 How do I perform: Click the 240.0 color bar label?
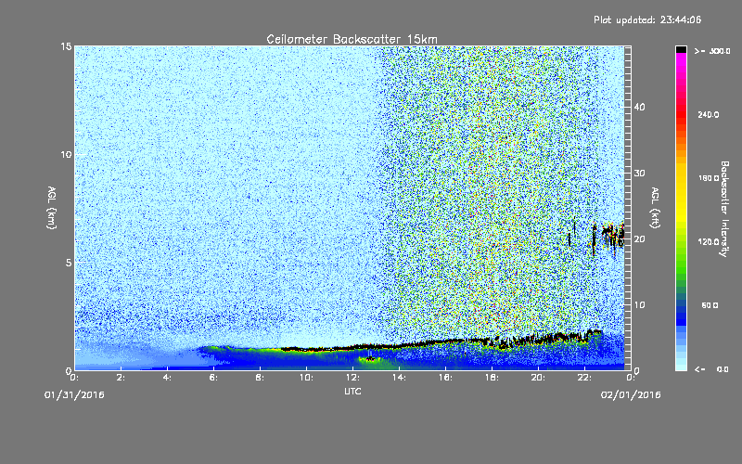tap(709, 115)
